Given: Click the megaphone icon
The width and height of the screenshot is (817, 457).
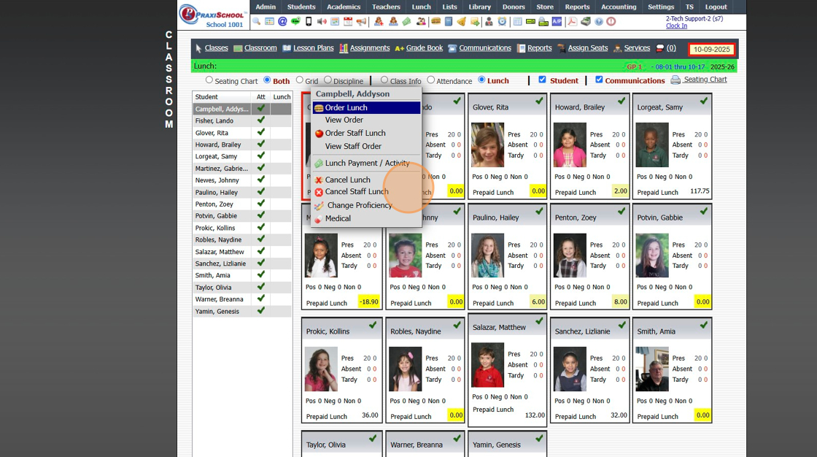Looking at the screenshot, I should 361,21.
